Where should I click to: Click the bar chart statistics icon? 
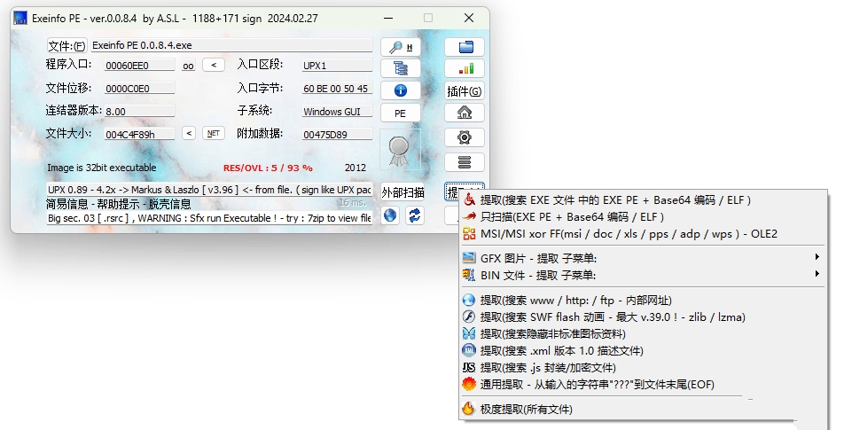pos(465,68)
